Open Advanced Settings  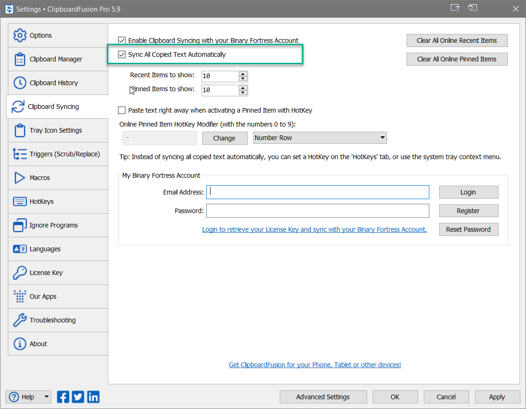(323, 397)
